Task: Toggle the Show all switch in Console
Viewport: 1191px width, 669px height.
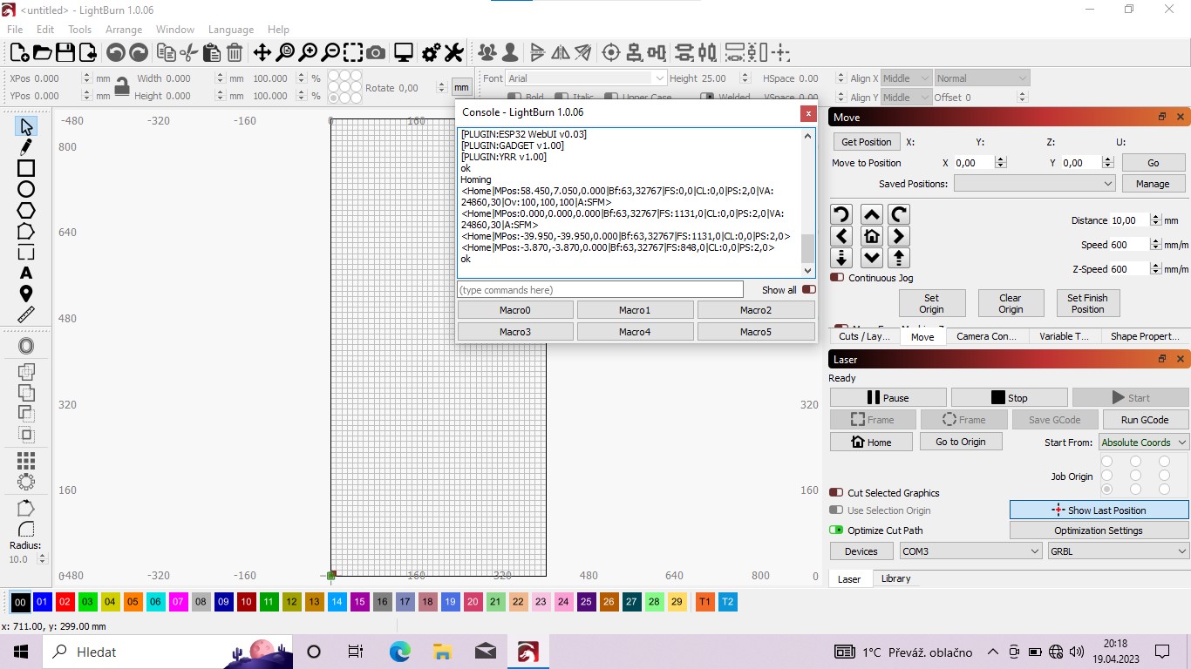Action: tap(808, 290)
